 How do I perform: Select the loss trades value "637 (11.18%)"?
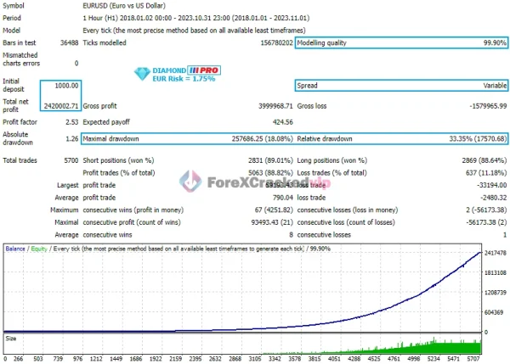[x=486, y=173]
